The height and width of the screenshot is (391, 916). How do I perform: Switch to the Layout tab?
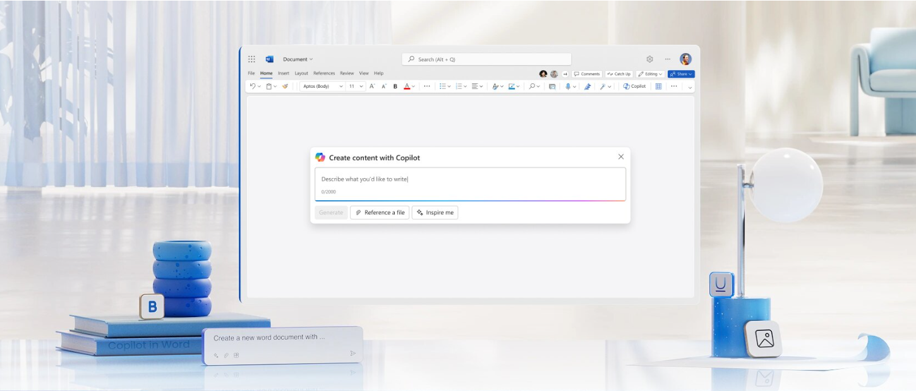click(x=301, y=73)
